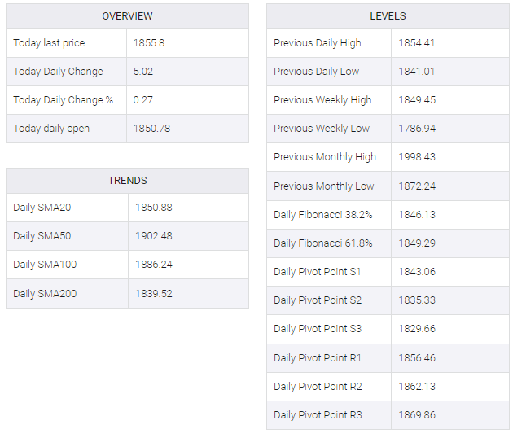Select the Today last price value 1855.8
Image resolution: width=513 pixels, height=438 pixels.
pos(149,43)
